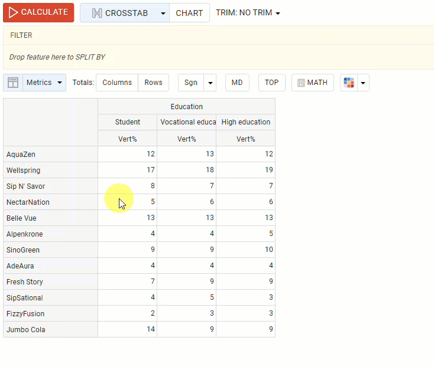Toggle Rows totals
Screen dimensions: 434x367
[153, 83]
